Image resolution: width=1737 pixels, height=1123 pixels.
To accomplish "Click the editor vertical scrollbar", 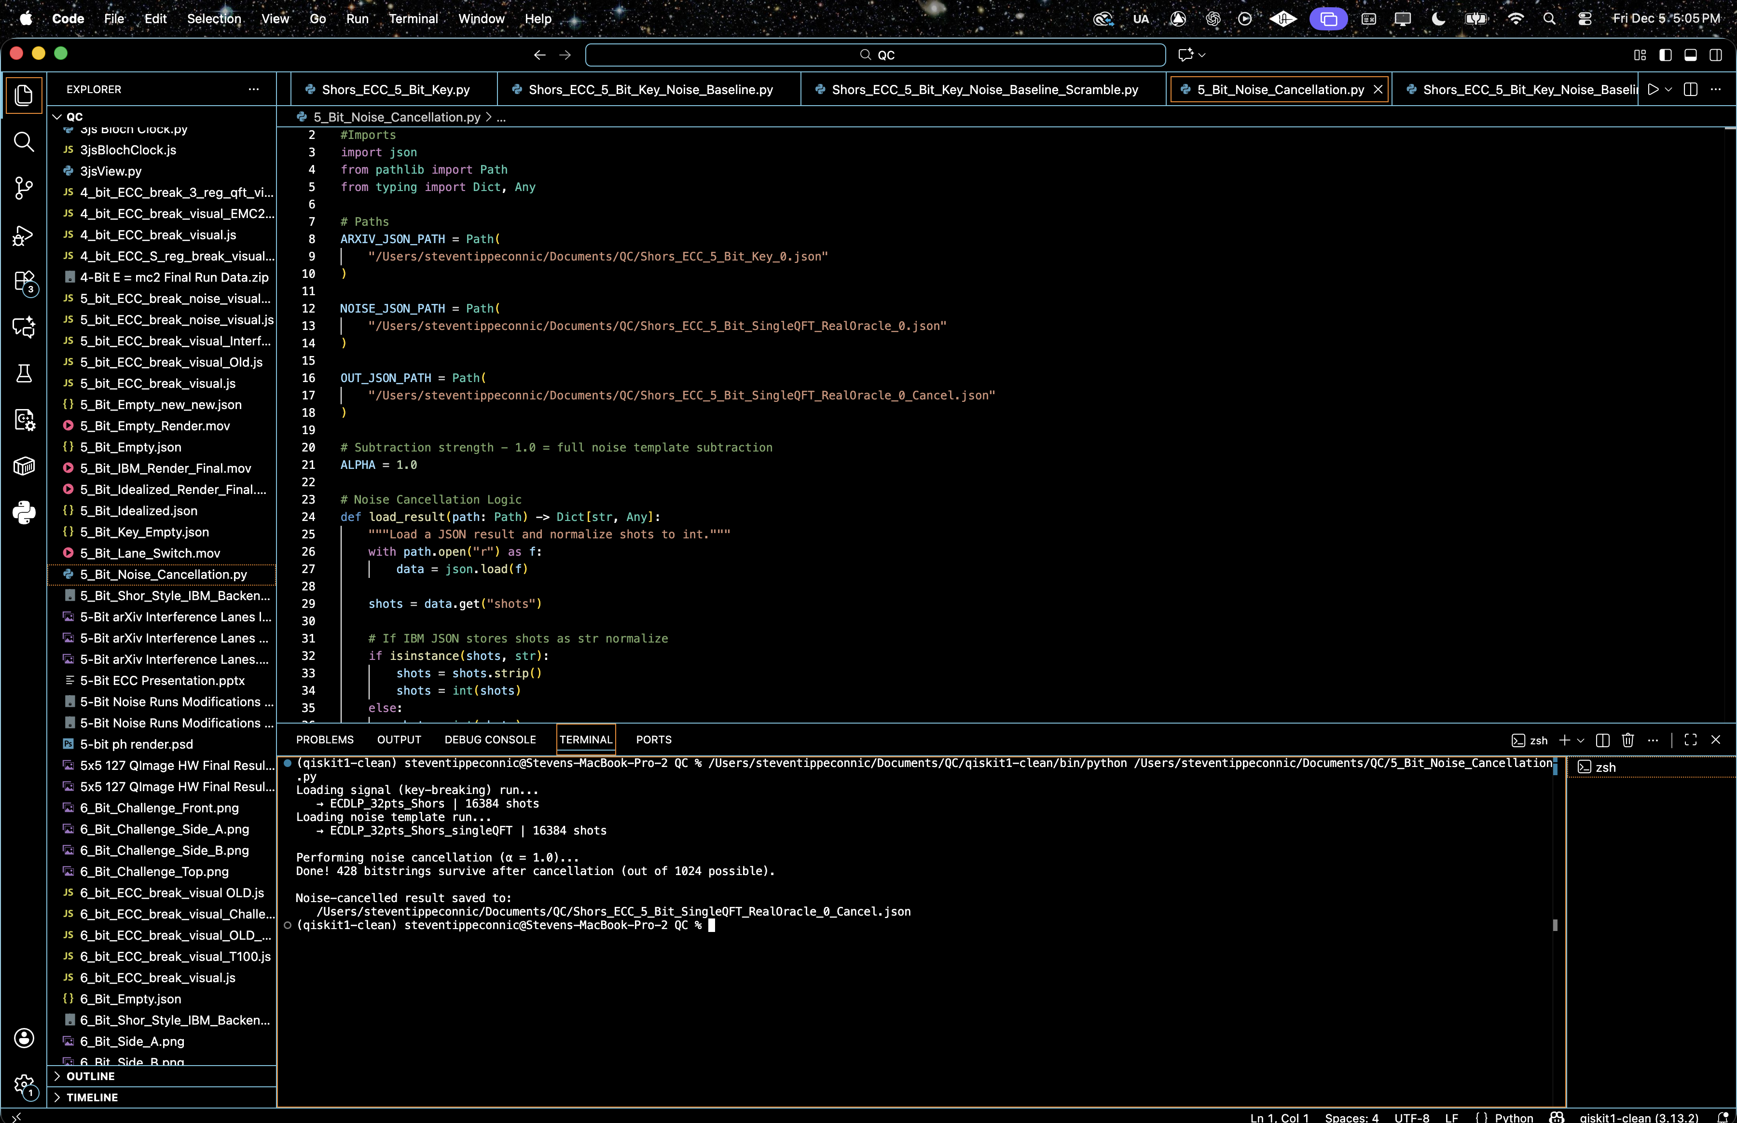I will [1730, 365].
